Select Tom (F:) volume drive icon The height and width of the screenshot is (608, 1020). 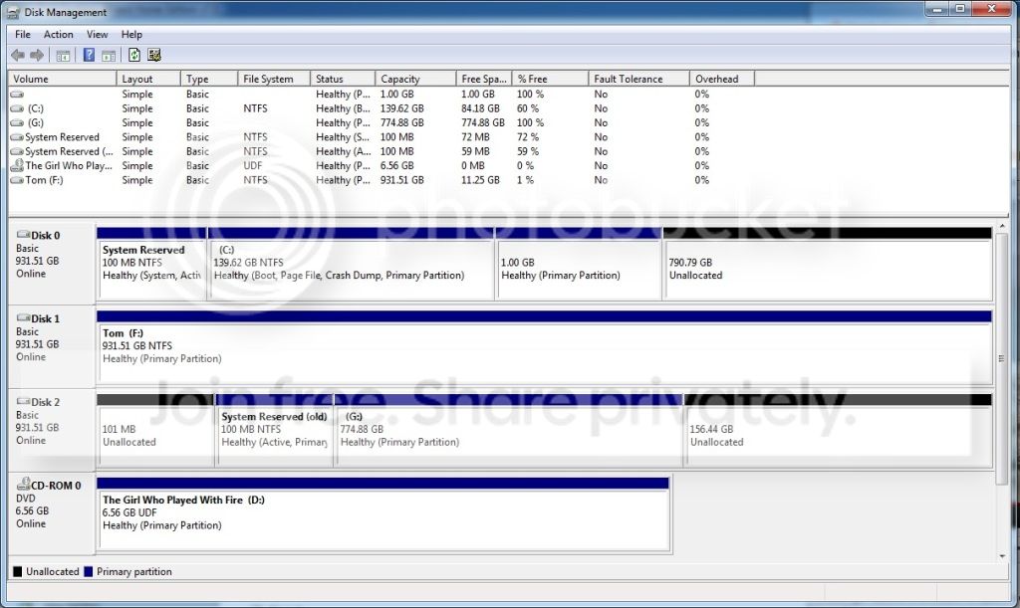[x=17, y=180]
